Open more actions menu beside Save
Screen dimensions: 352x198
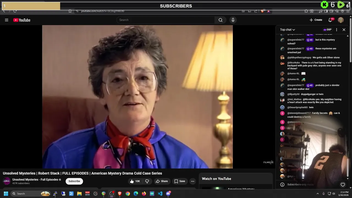point(193,181)
